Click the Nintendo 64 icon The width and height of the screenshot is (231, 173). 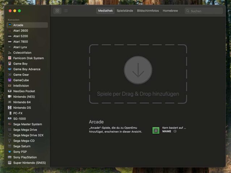(x=10, y=102)
